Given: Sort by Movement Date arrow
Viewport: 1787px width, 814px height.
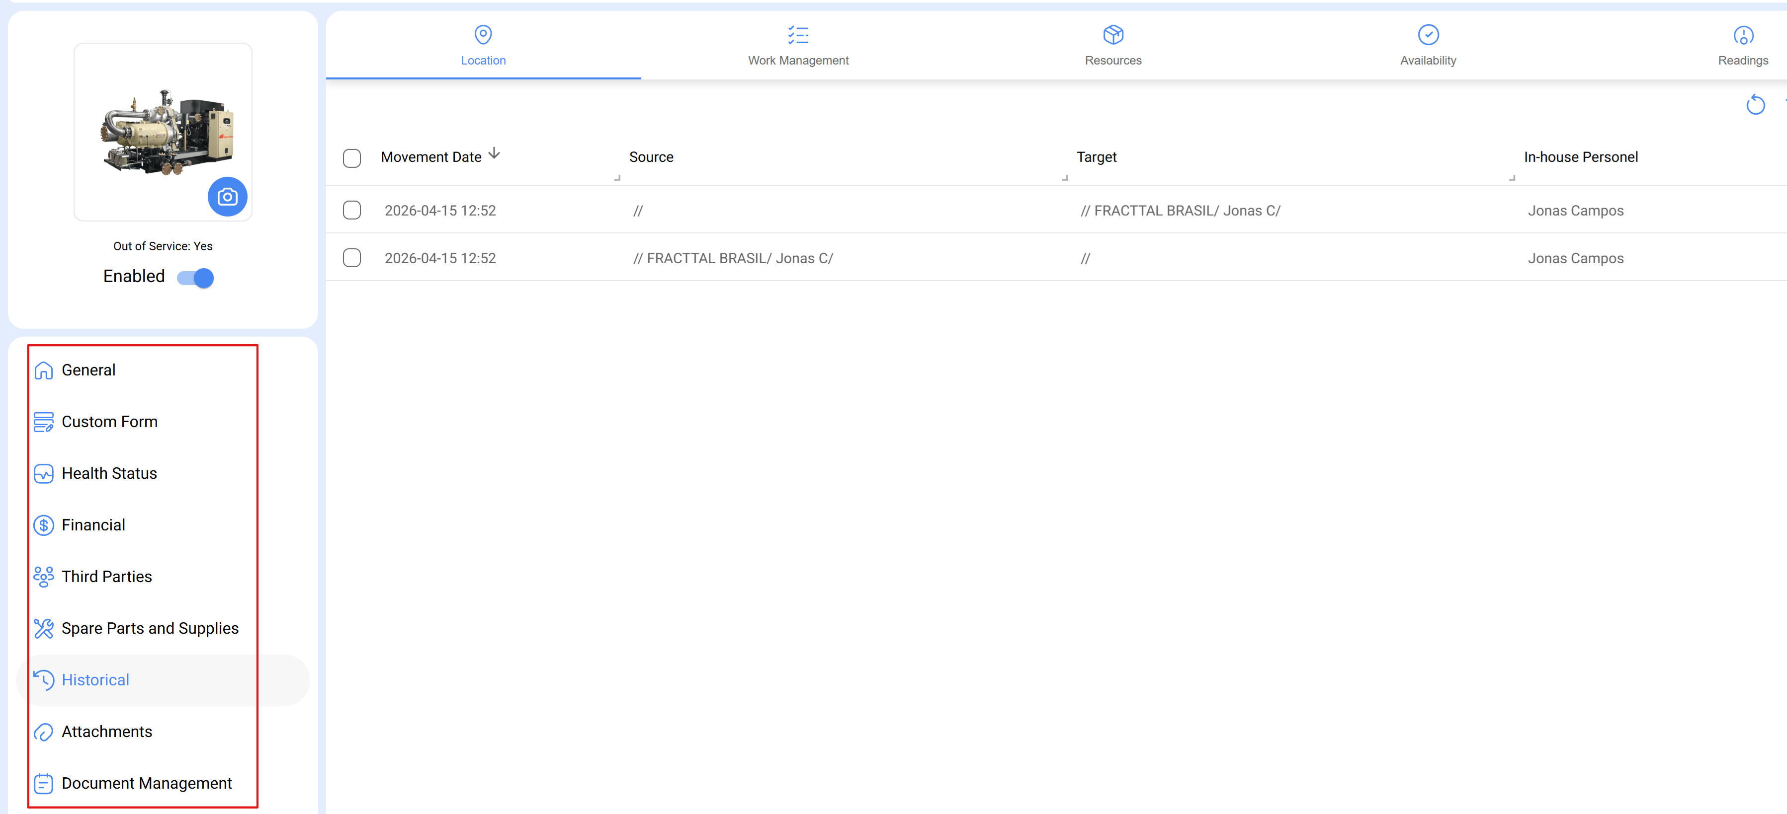Looking at the screenshot, I should coord(494,153).
